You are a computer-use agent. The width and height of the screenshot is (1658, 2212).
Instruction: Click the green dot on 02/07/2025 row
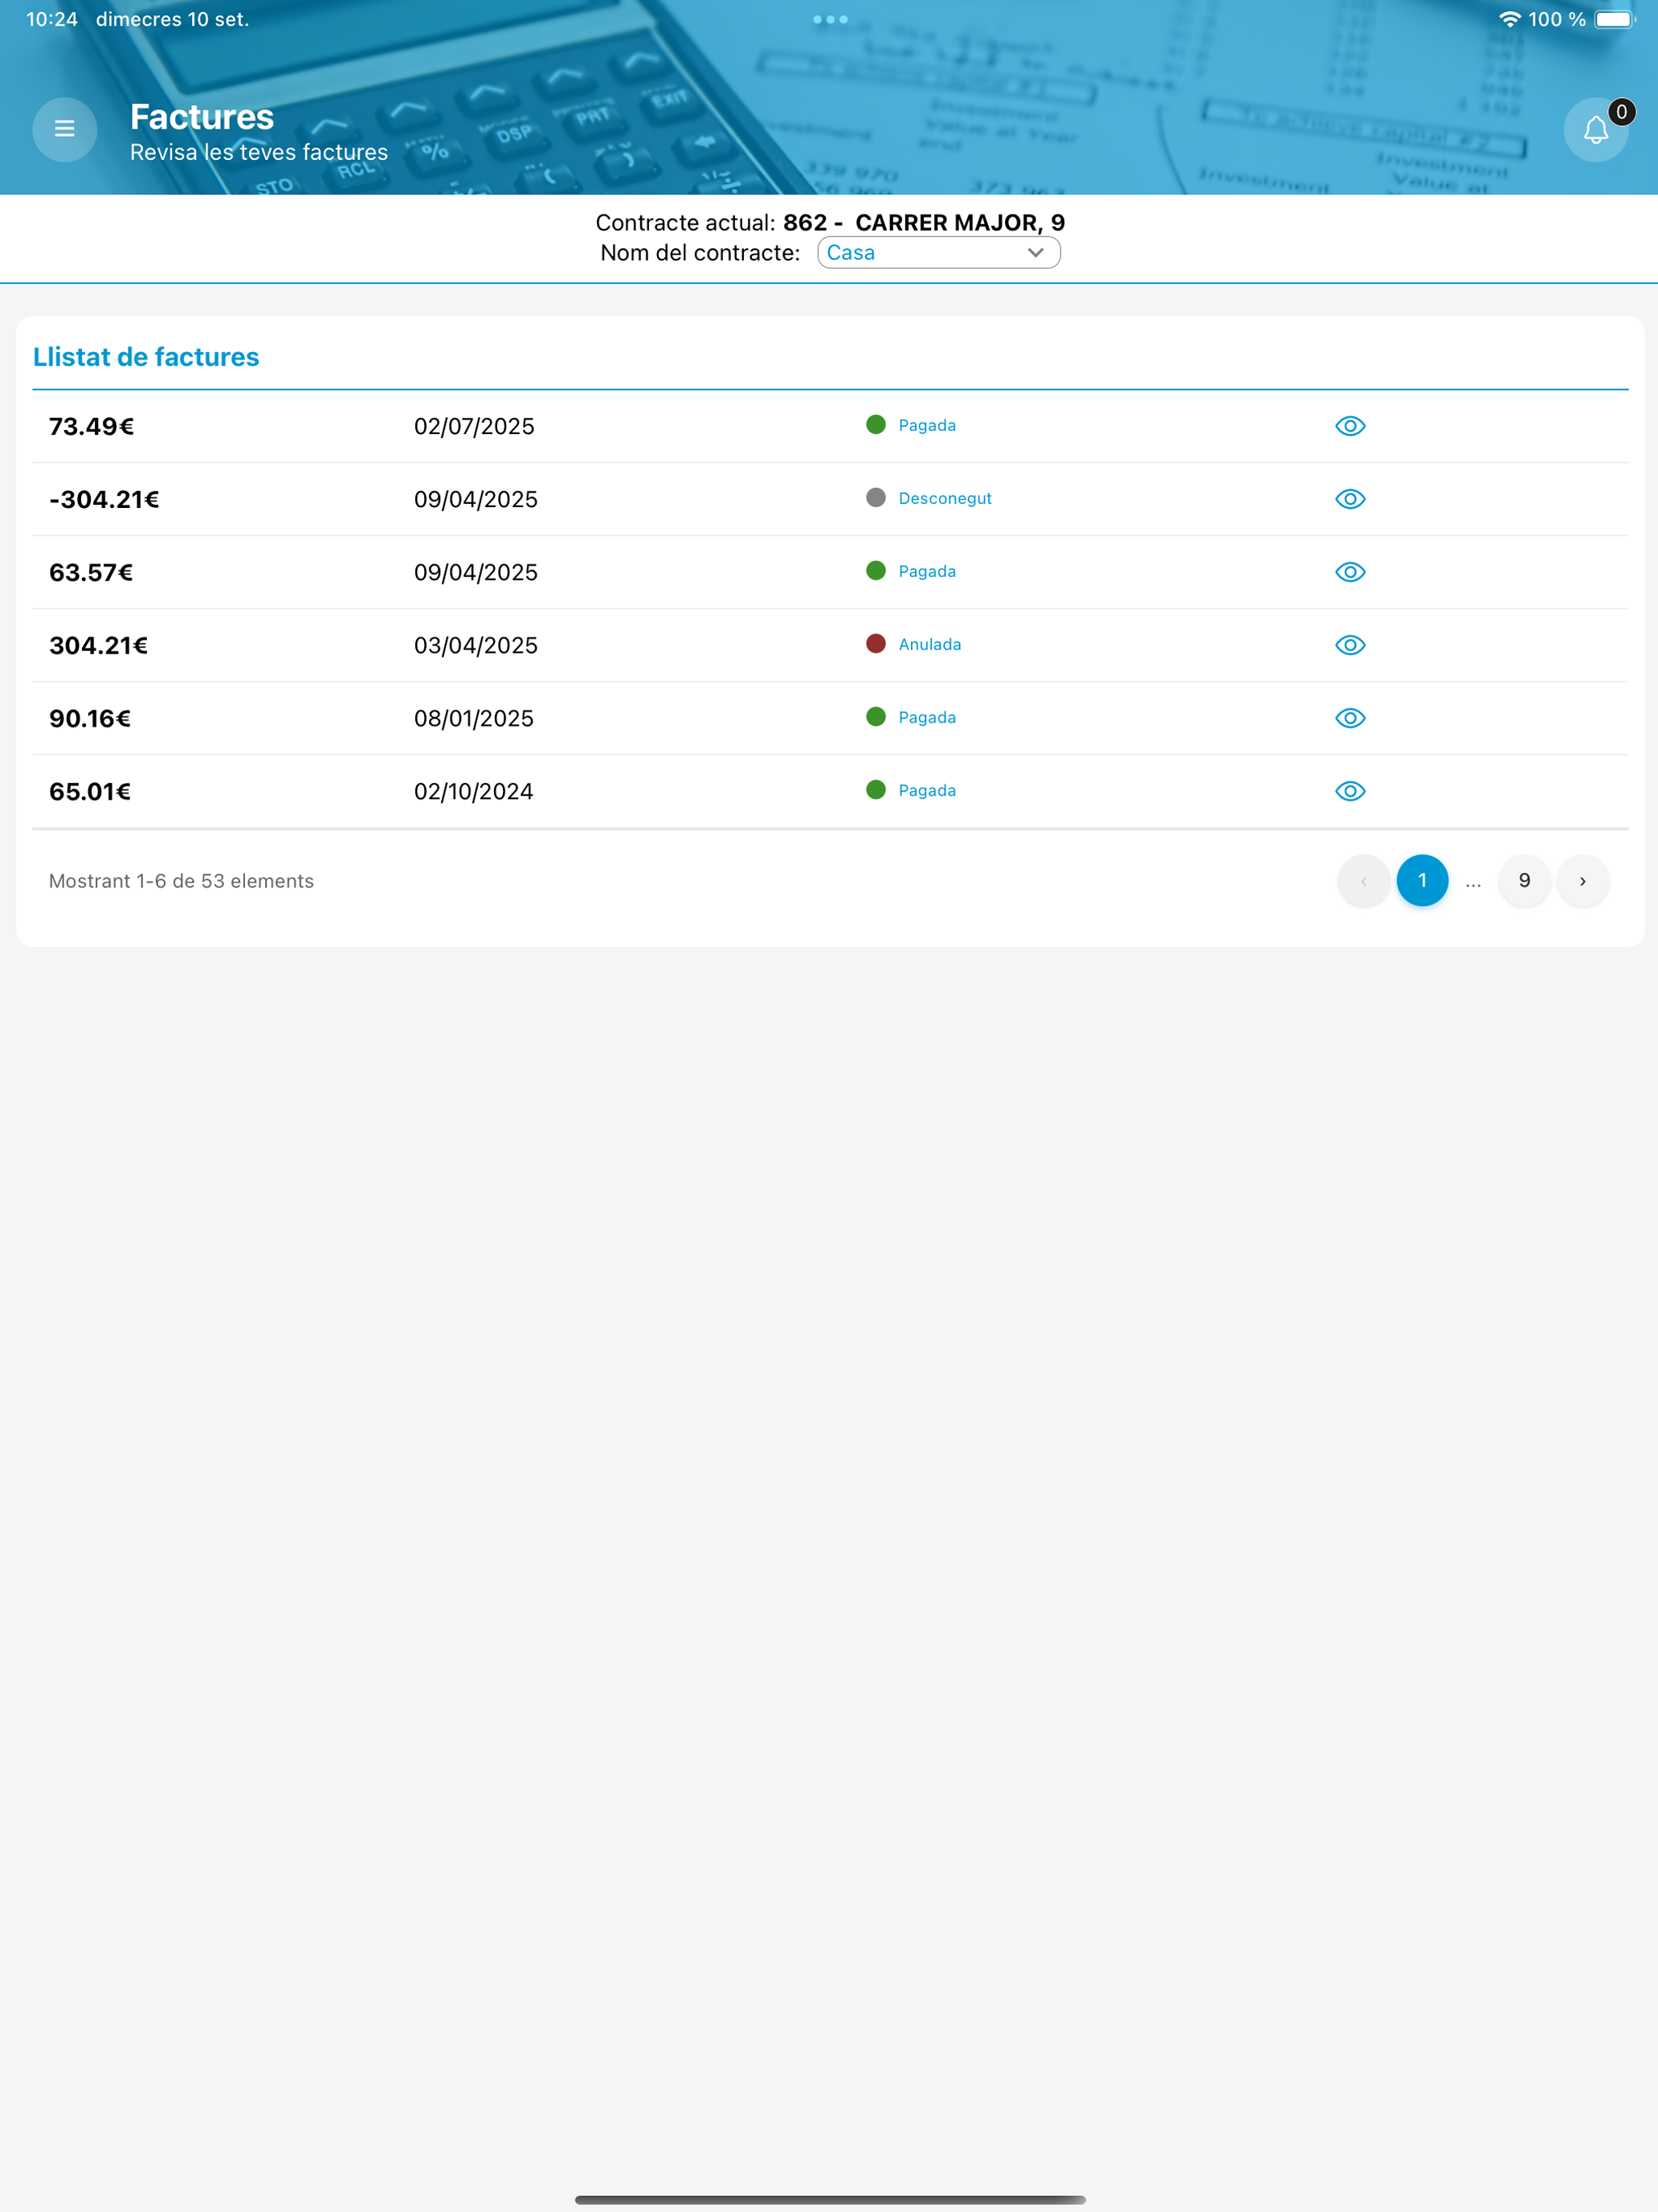click(876, 425)
